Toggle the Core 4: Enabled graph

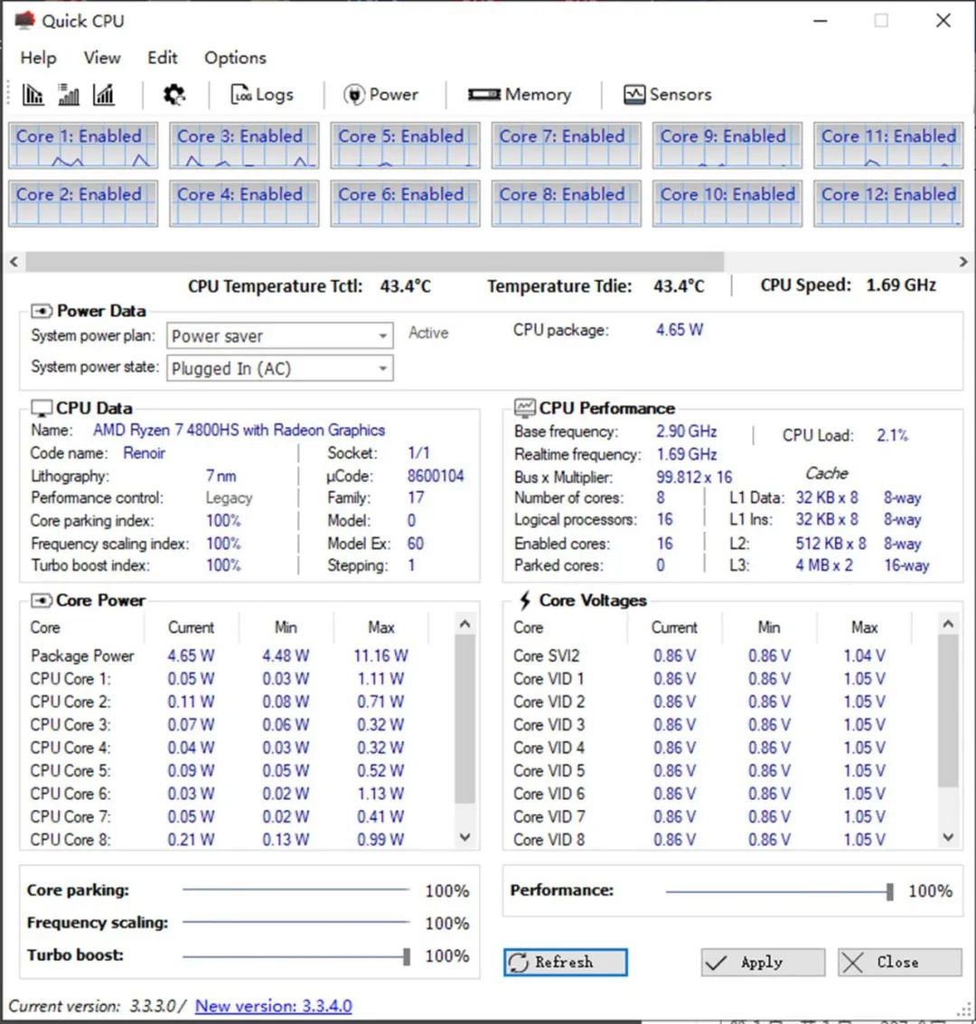244,203
